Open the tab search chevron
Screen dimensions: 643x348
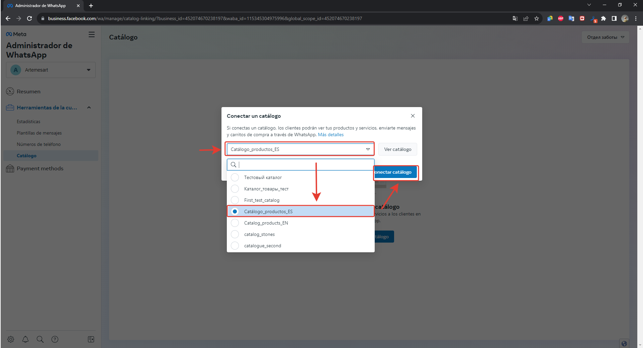click(589, 5)
